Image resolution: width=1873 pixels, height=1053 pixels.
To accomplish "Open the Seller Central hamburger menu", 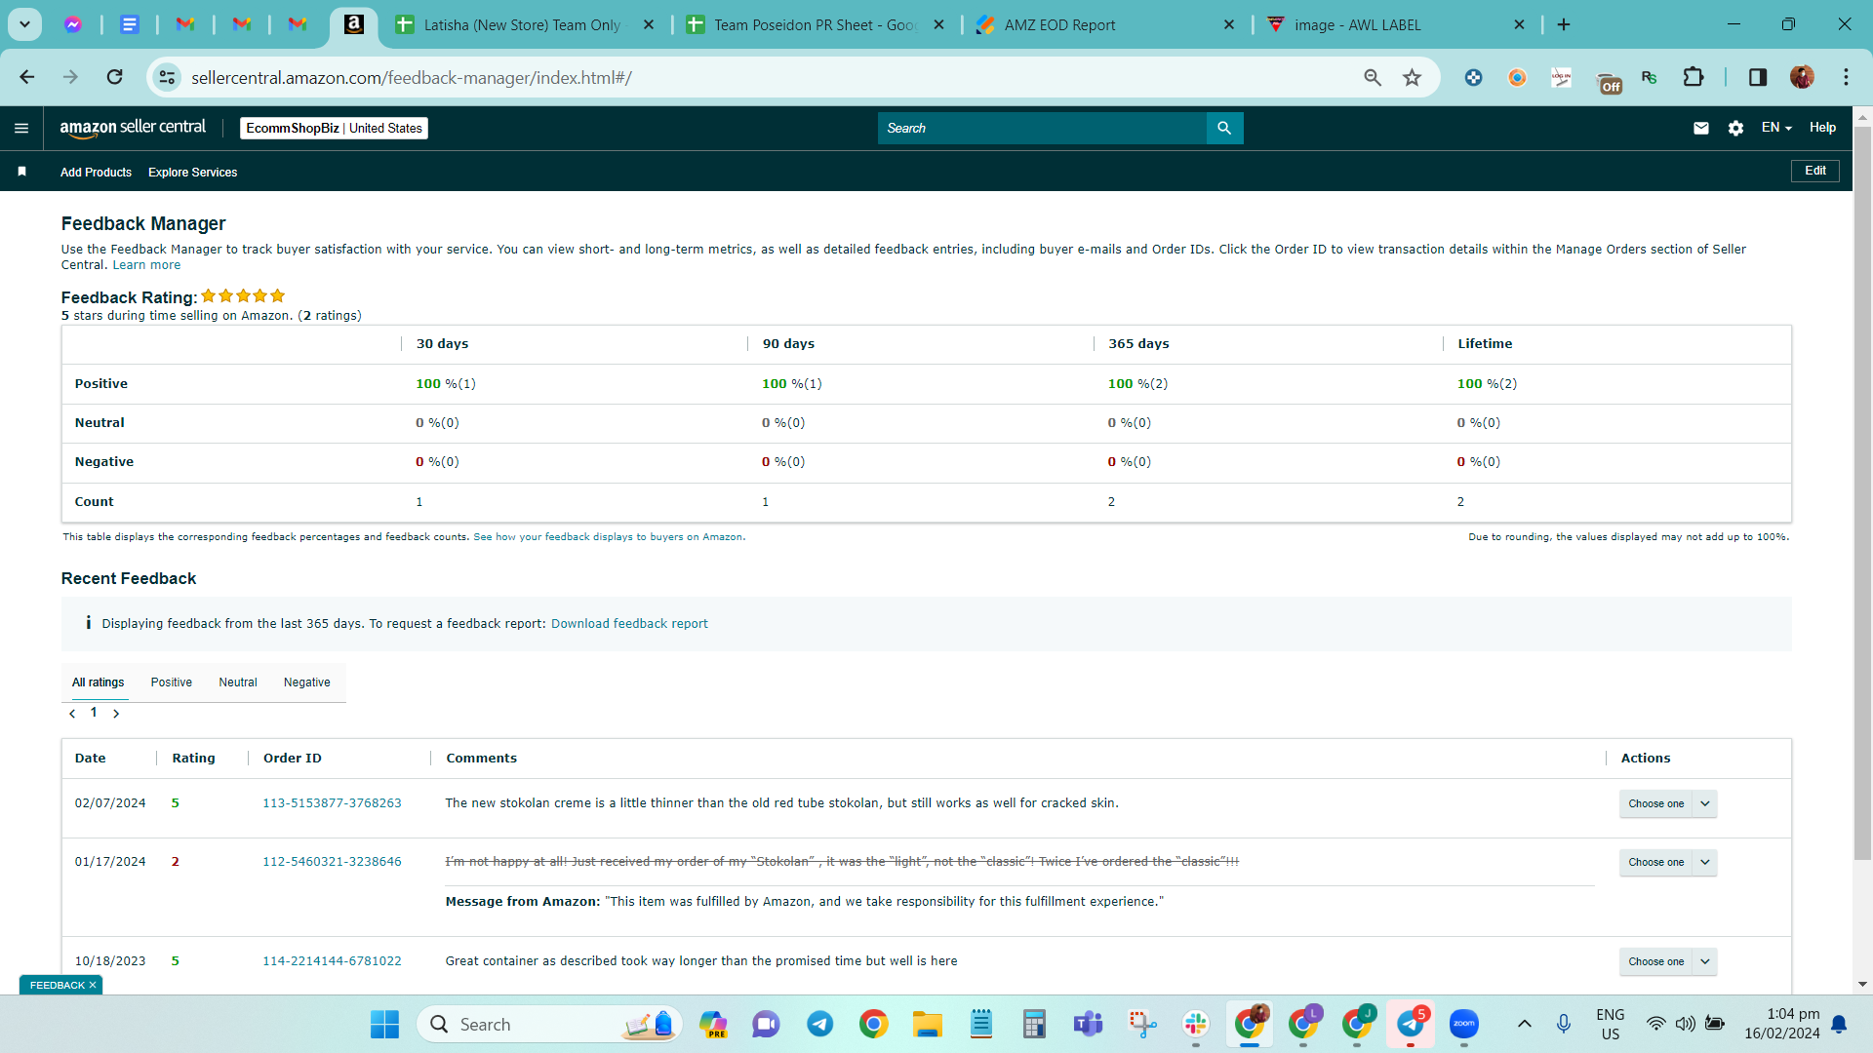I will (21, 128).
